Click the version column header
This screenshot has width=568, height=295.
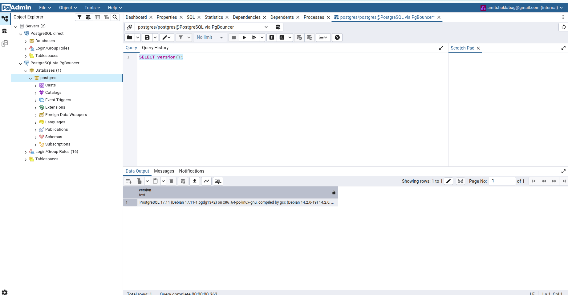click(237, 193)
